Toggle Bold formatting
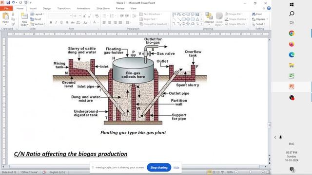Image resolution: width=312 pixels, height=175 pixels. [x=51, y=23]
